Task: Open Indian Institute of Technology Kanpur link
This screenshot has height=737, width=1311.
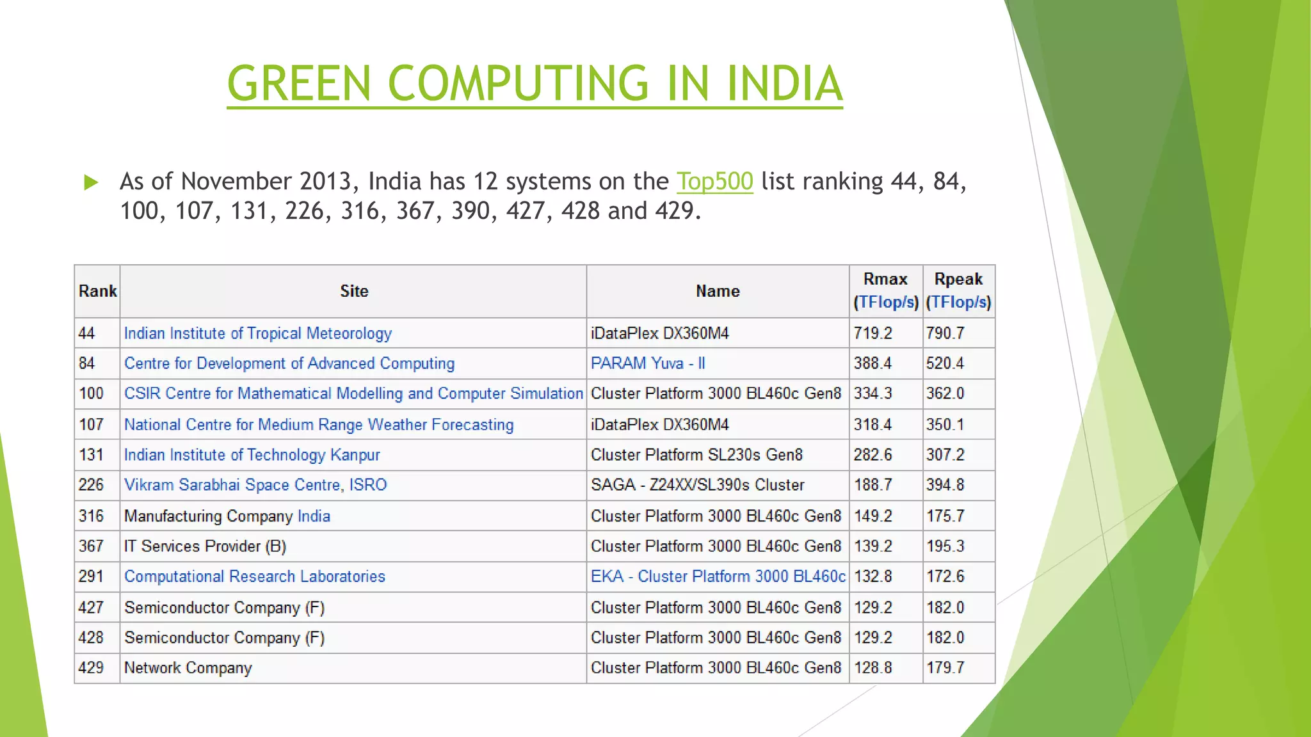Action: tap(252, 455)
